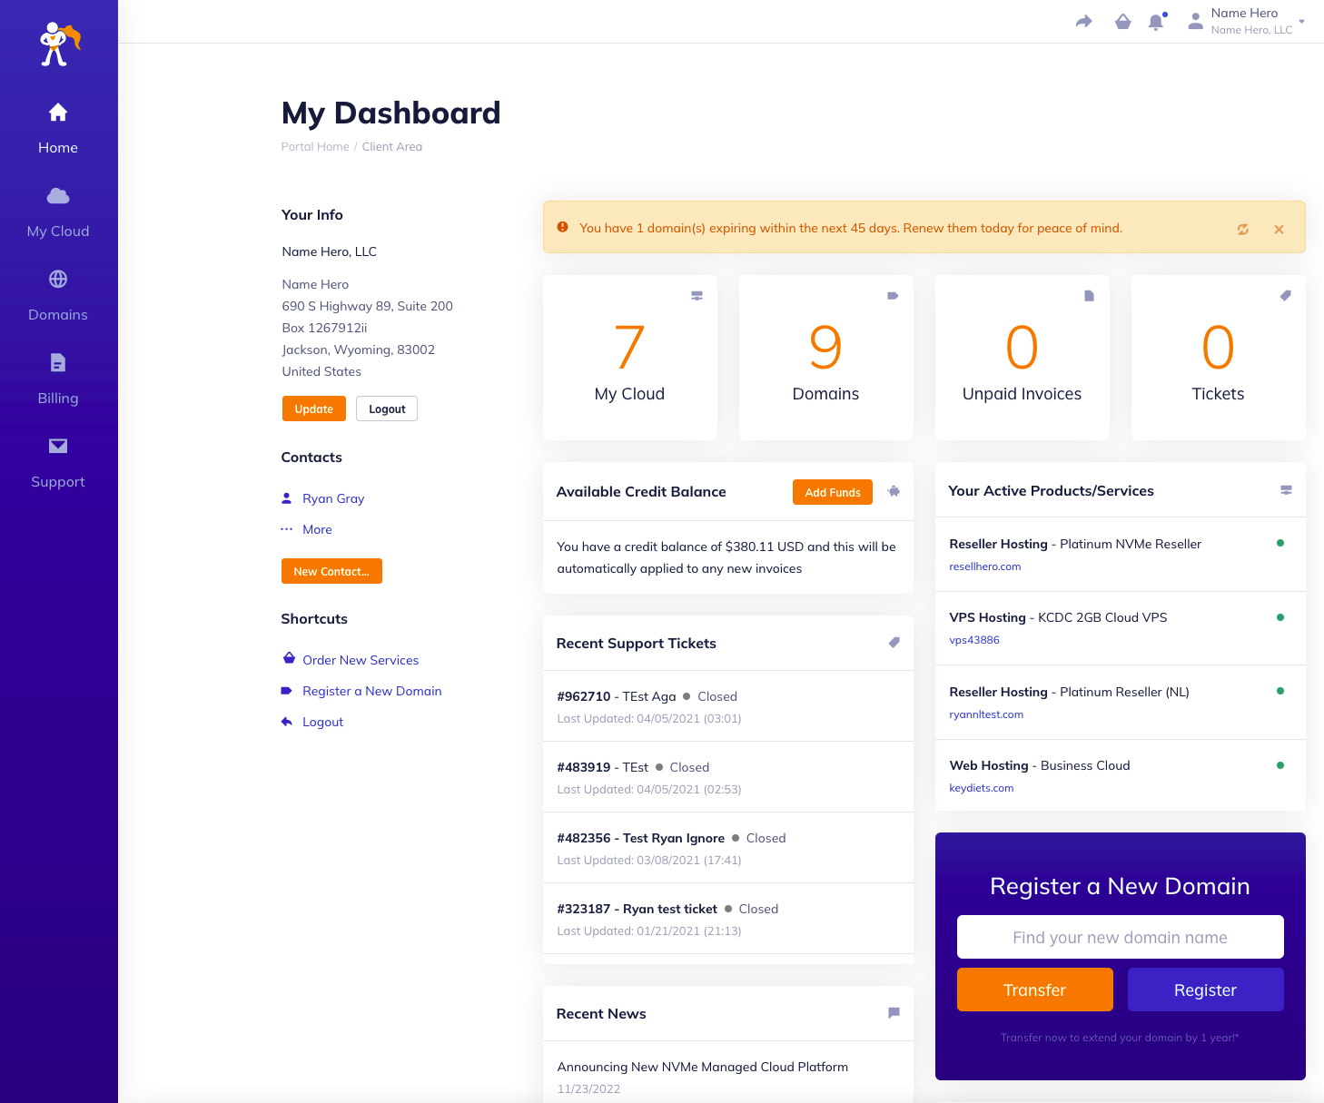Image resolution: width=1324 pixels, height=1103 pixels.
Task: Open ticket #483919 TEst
Action: click(x=728, y=777)
